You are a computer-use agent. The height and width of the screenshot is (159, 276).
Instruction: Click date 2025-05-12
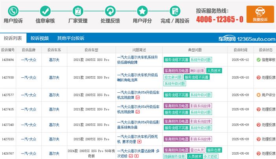click(241, 60)
